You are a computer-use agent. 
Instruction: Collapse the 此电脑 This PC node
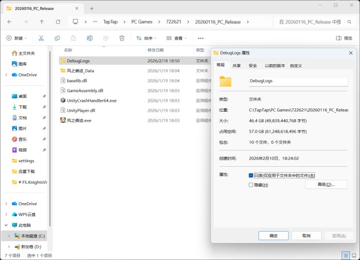(x=6, y=225)
